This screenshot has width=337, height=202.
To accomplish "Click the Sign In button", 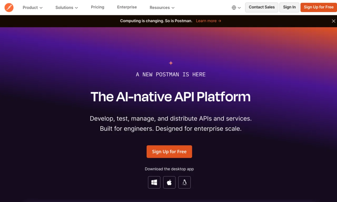I will (x=289, y=7).
